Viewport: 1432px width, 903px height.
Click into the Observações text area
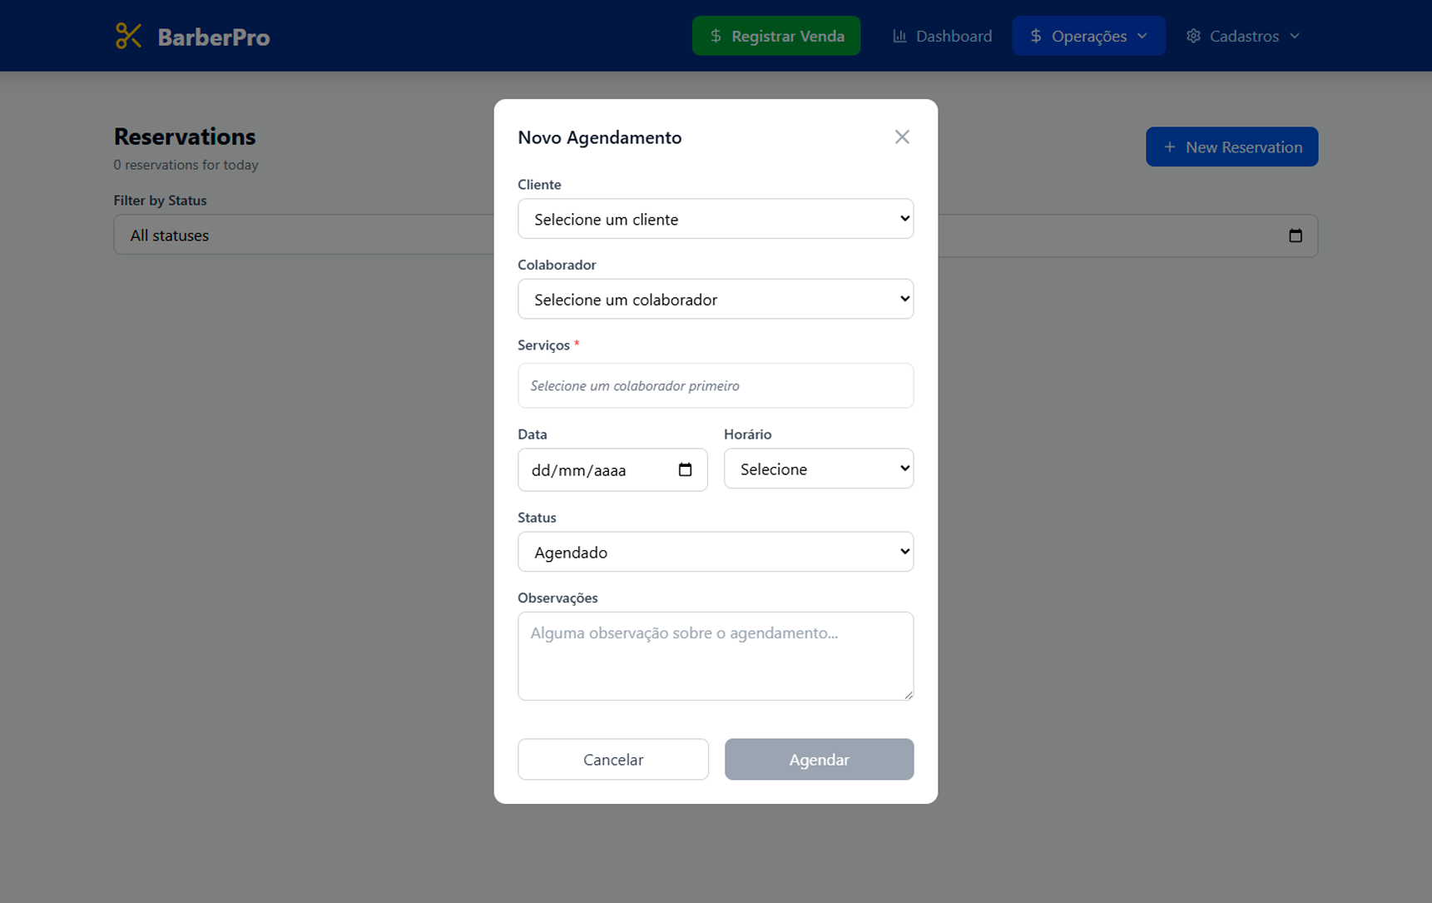click(715, 657)
